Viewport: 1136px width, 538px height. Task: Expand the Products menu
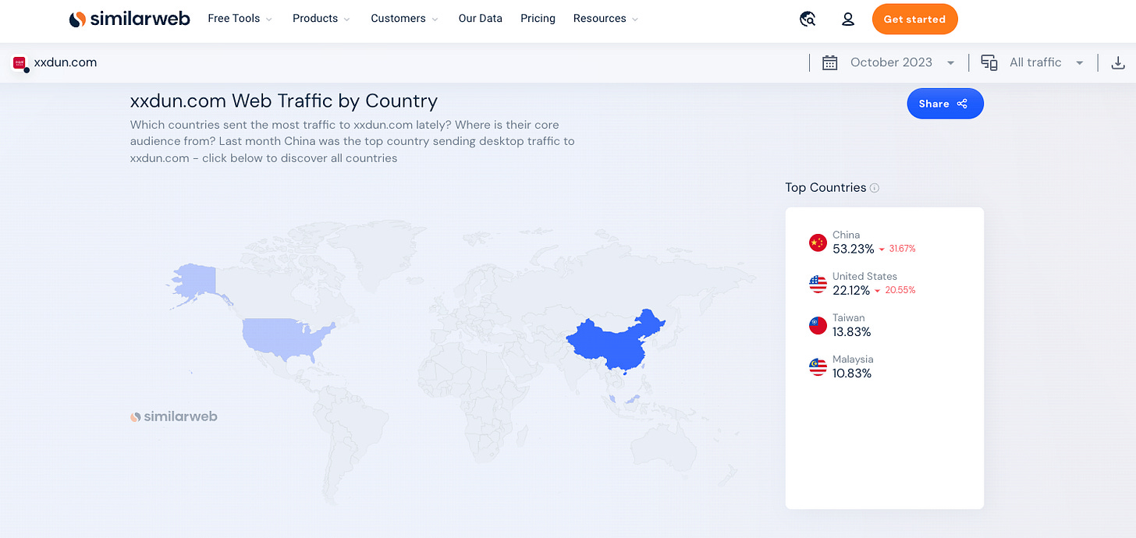(x=321, y=19)
